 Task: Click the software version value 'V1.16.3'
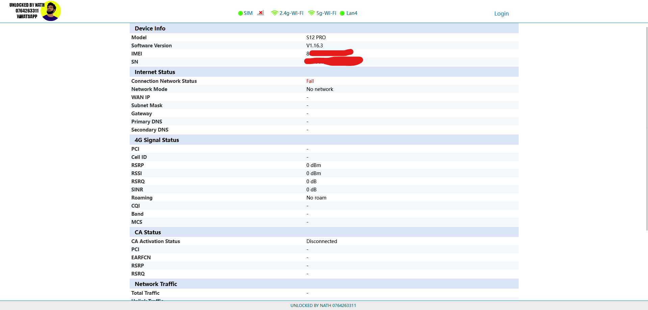point(315,46)
